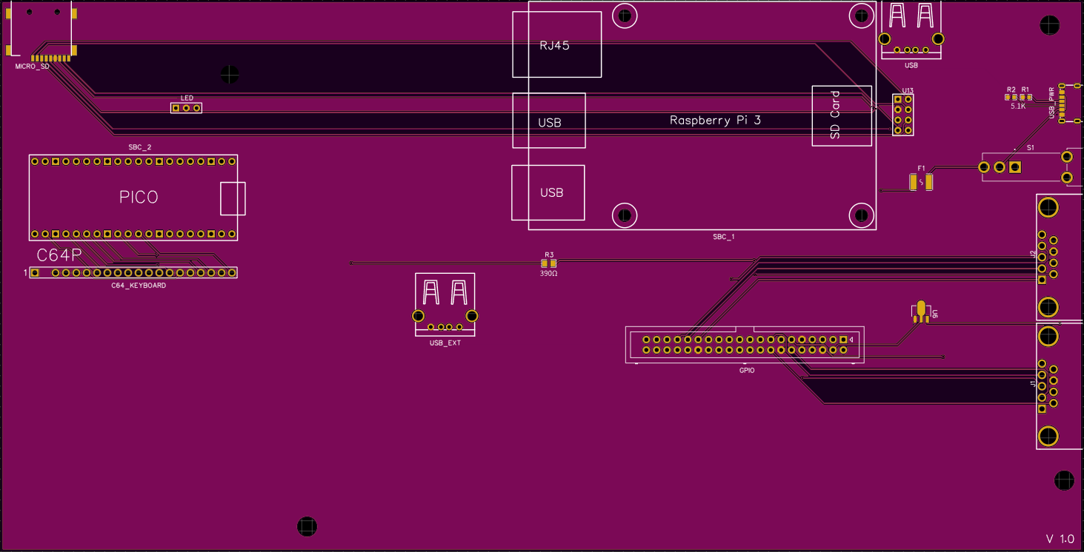The height and width of the screenshot is (552, 1084).
Task: Select the 390Ω value text
Action: point(548,273)
